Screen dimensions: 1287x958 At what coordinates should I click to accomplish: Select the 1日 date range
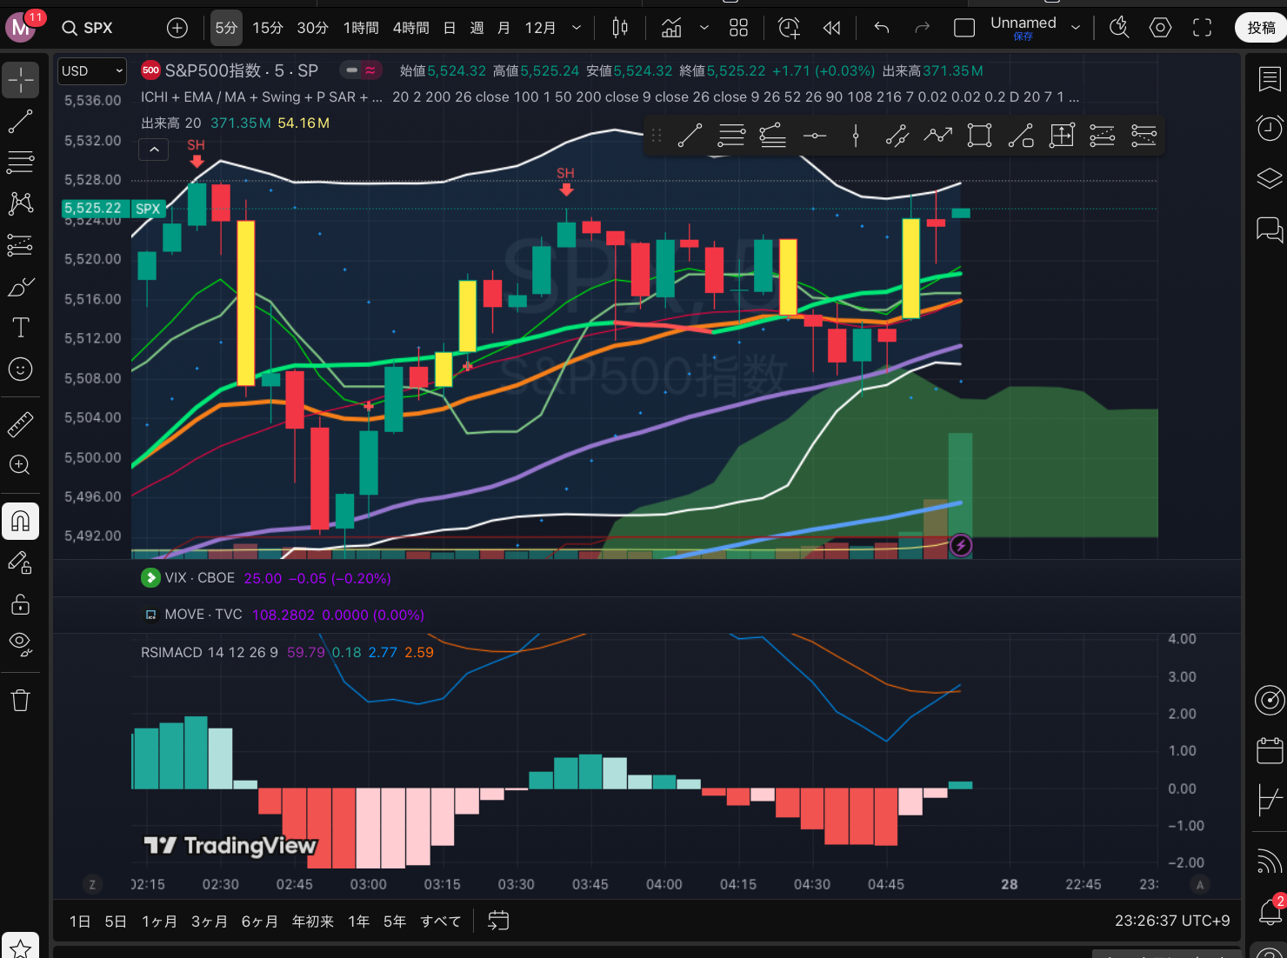(80, 921)
